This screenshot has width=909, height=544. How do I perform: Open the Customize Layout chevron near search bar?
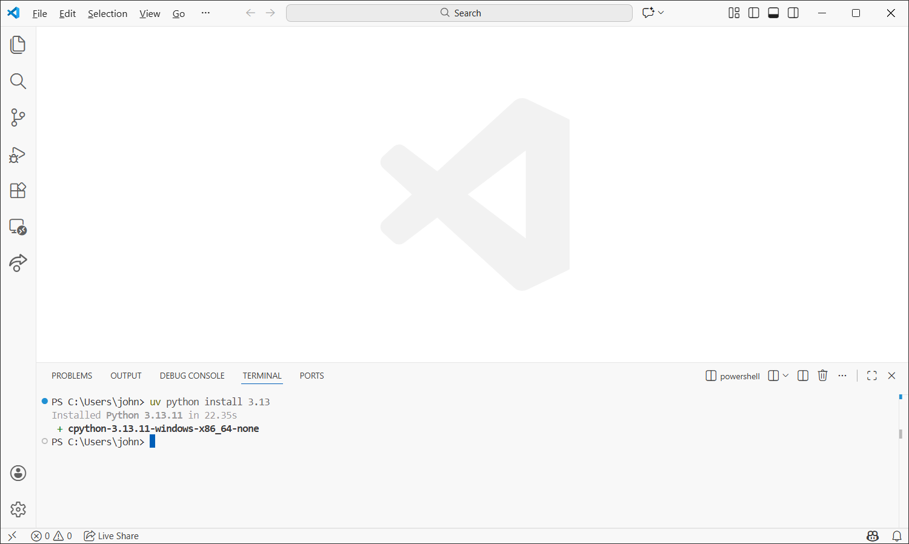661,12
